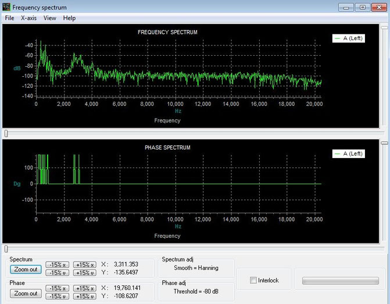The height and width of the screenshot is (304, 390).
Task: Click the Smooth = Hanning setting
Action: (196, 268)
